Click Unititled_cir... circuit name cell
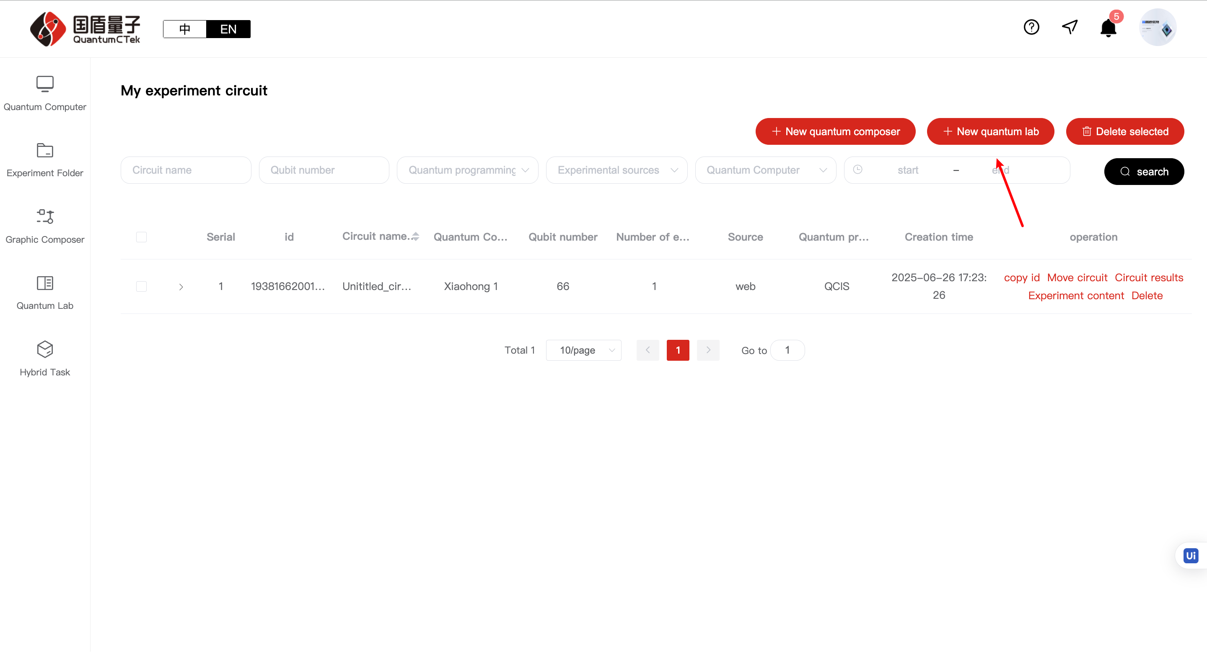The image size is (1207, 652). click(377, 286)
